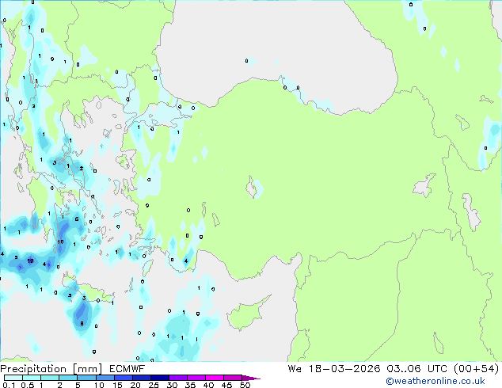Open the weatheronline.co.uk credit link
Image resolution: width=502 pixels, height=388 pixels.
[x=435, y=381]
